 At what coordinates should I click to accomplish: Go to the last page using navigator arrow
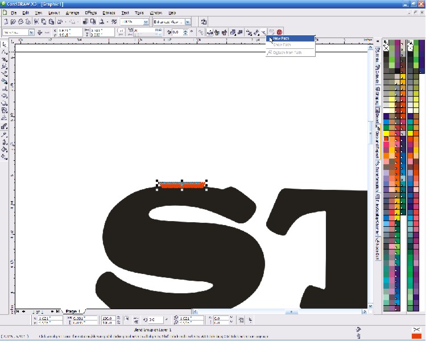pyautogui.click(x=57, y=311)
